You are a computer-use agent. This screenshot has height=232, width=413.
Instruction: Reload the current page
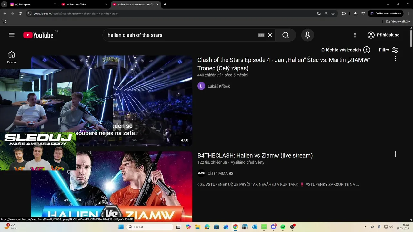pos(20,14)
